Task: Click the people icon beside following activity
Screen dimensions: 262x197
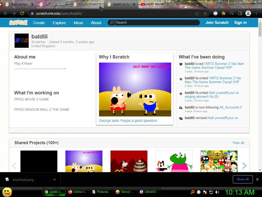Action: (x=181, y=108)
